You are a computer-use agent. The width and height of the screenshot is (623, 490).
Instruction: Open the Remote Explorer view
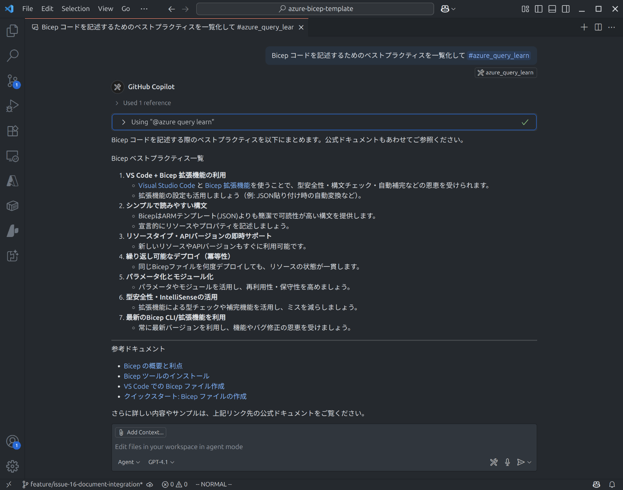(x=12, y=156)
